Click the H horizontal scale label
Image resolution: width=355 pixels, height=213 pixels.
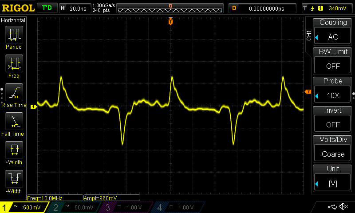63,8
